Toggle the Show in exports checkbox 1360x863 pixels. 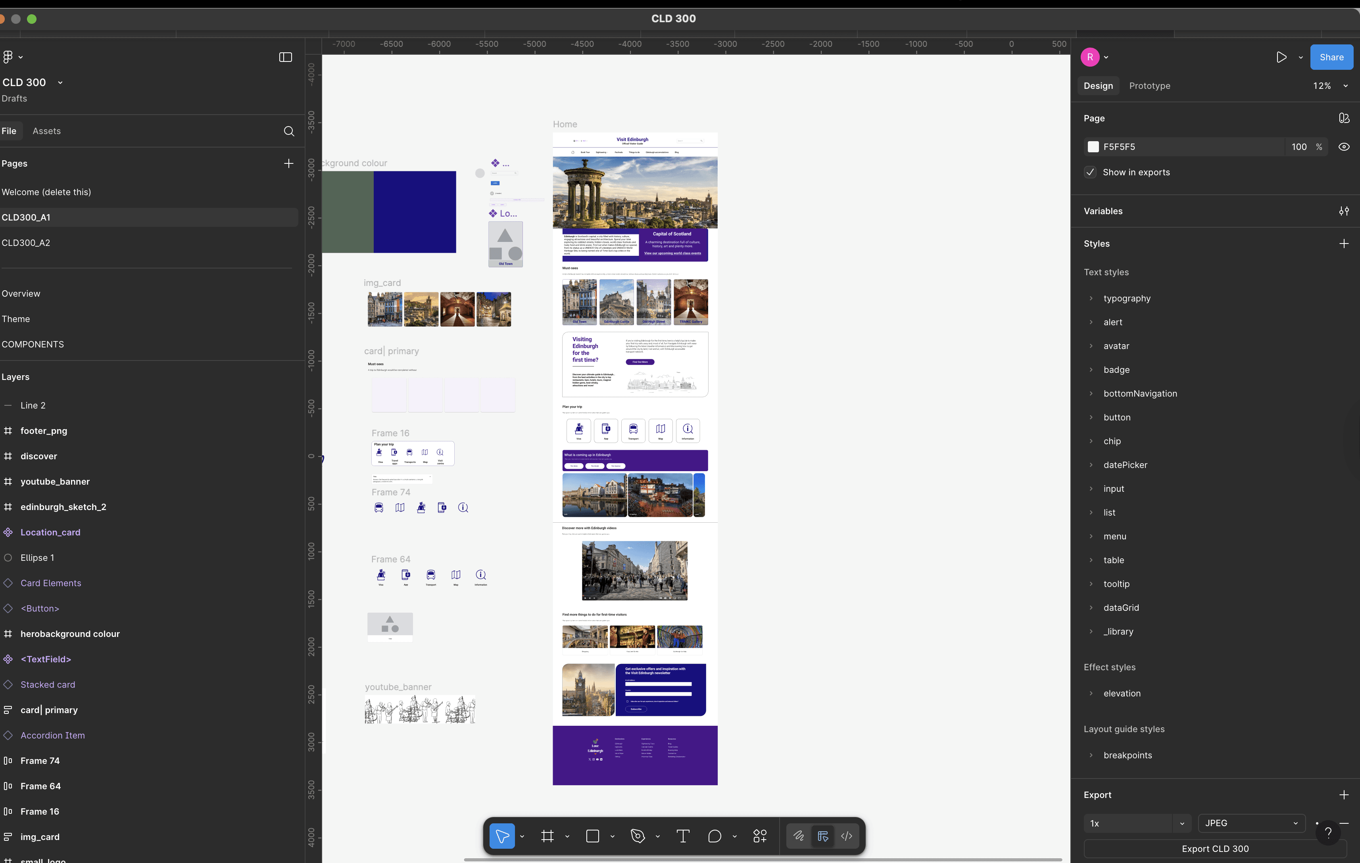(x=1090, y=172)
